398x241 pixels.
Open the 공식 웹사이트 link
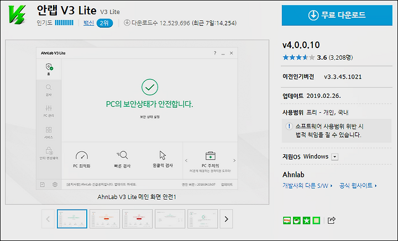[358, 186]
